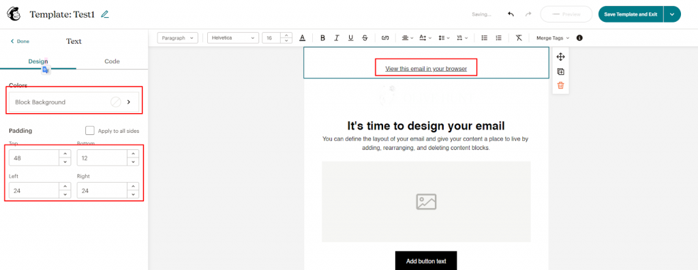Expand the Merge Tags dropdown
The width and height of the screenshot is (698, 270).
552,38
